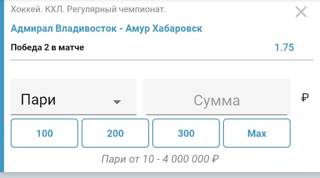Open the Пари bet type dropdown
Viewport: 320px width, 178px height.
[73, 97]
